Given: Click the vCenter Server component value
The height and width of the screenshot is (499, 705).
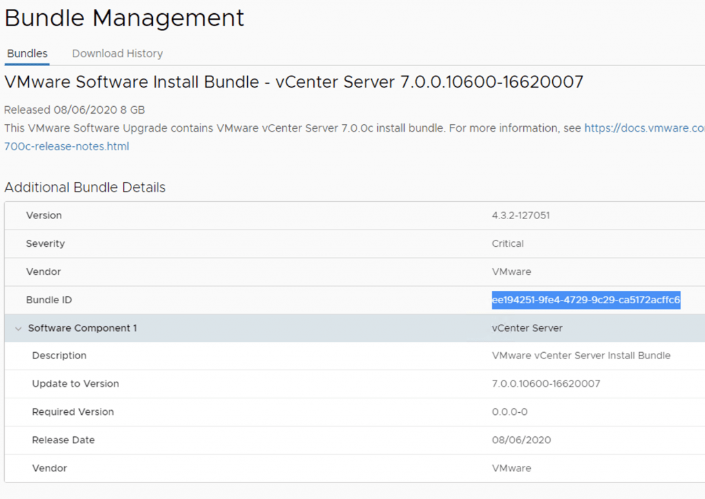Looking at the screenshot, I should click(x=527, y=328).
